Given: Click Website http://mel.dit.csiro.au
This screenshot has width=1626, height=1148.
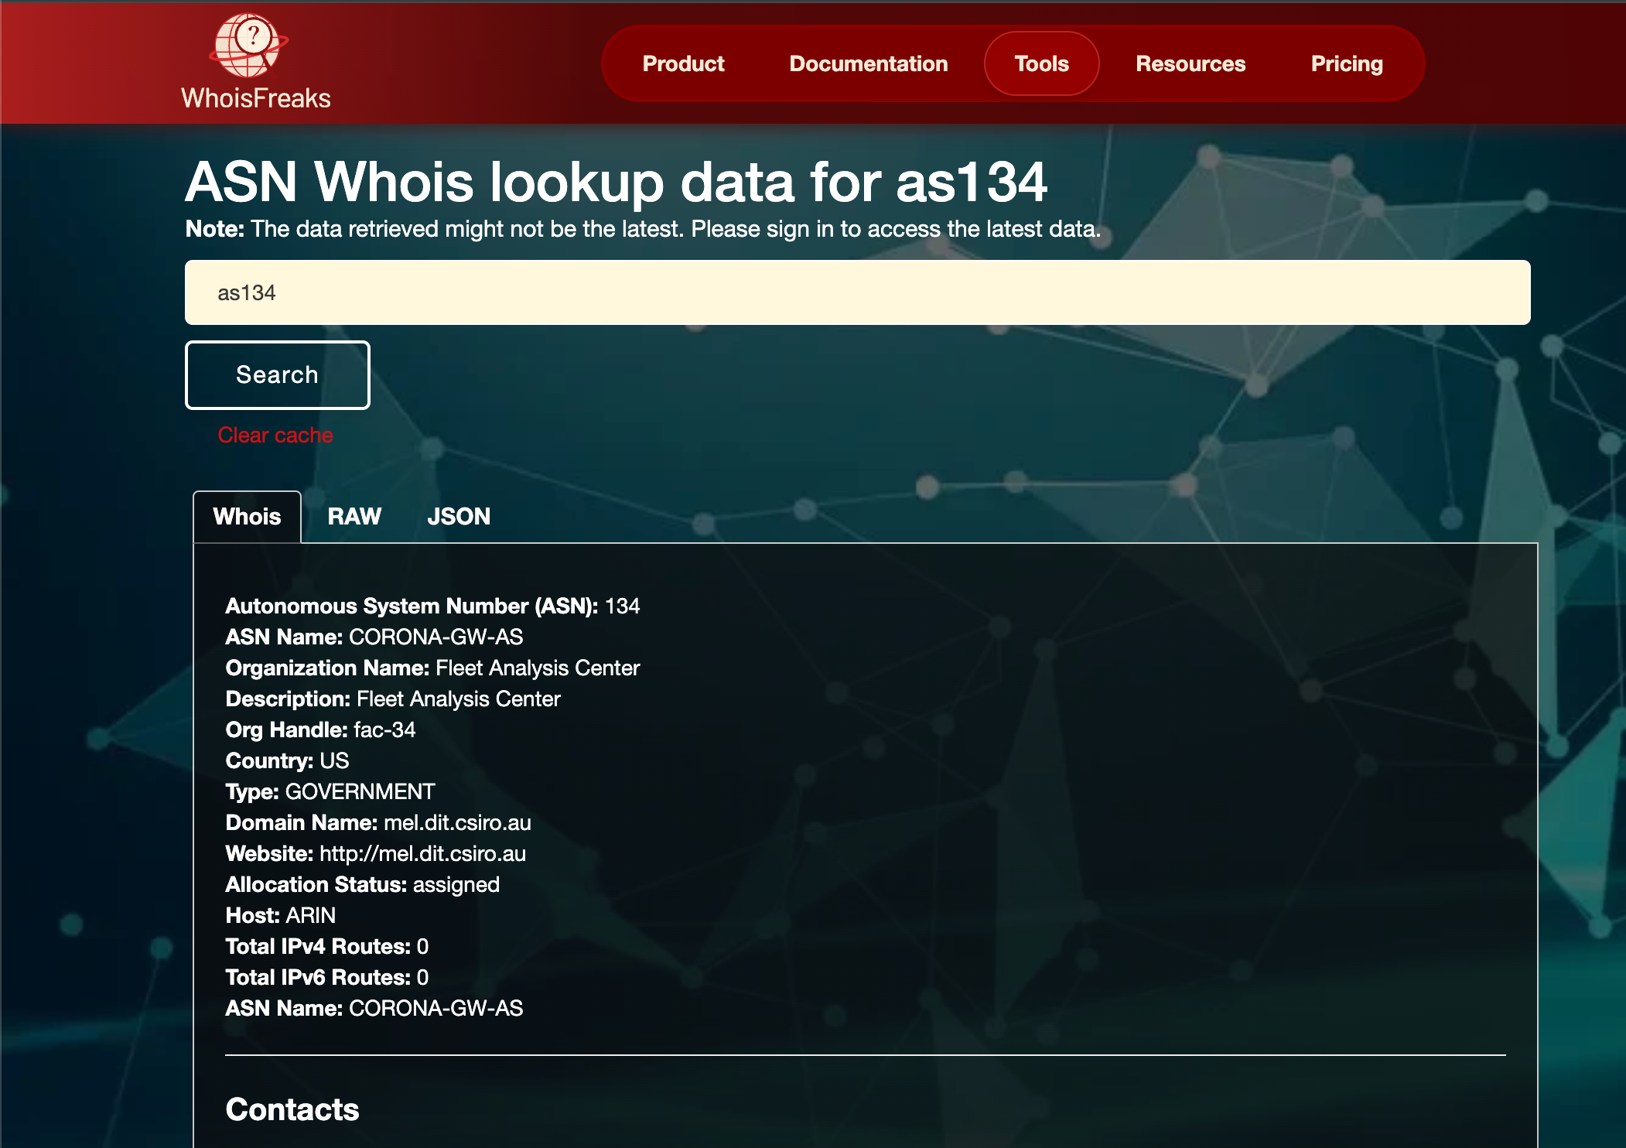Looking at the screenshot, I should click(x=376, y=854).
